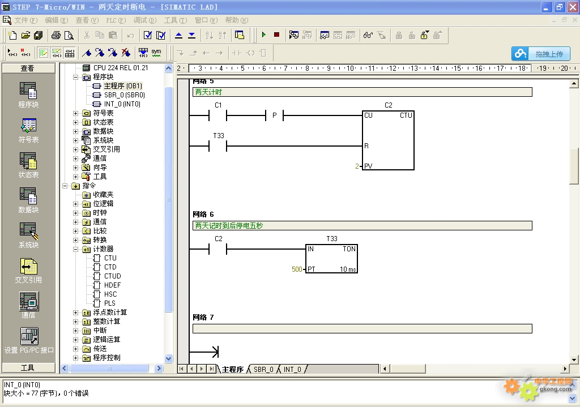
Task: Open the 编辑 menu
Action: [x=57, y=20]
